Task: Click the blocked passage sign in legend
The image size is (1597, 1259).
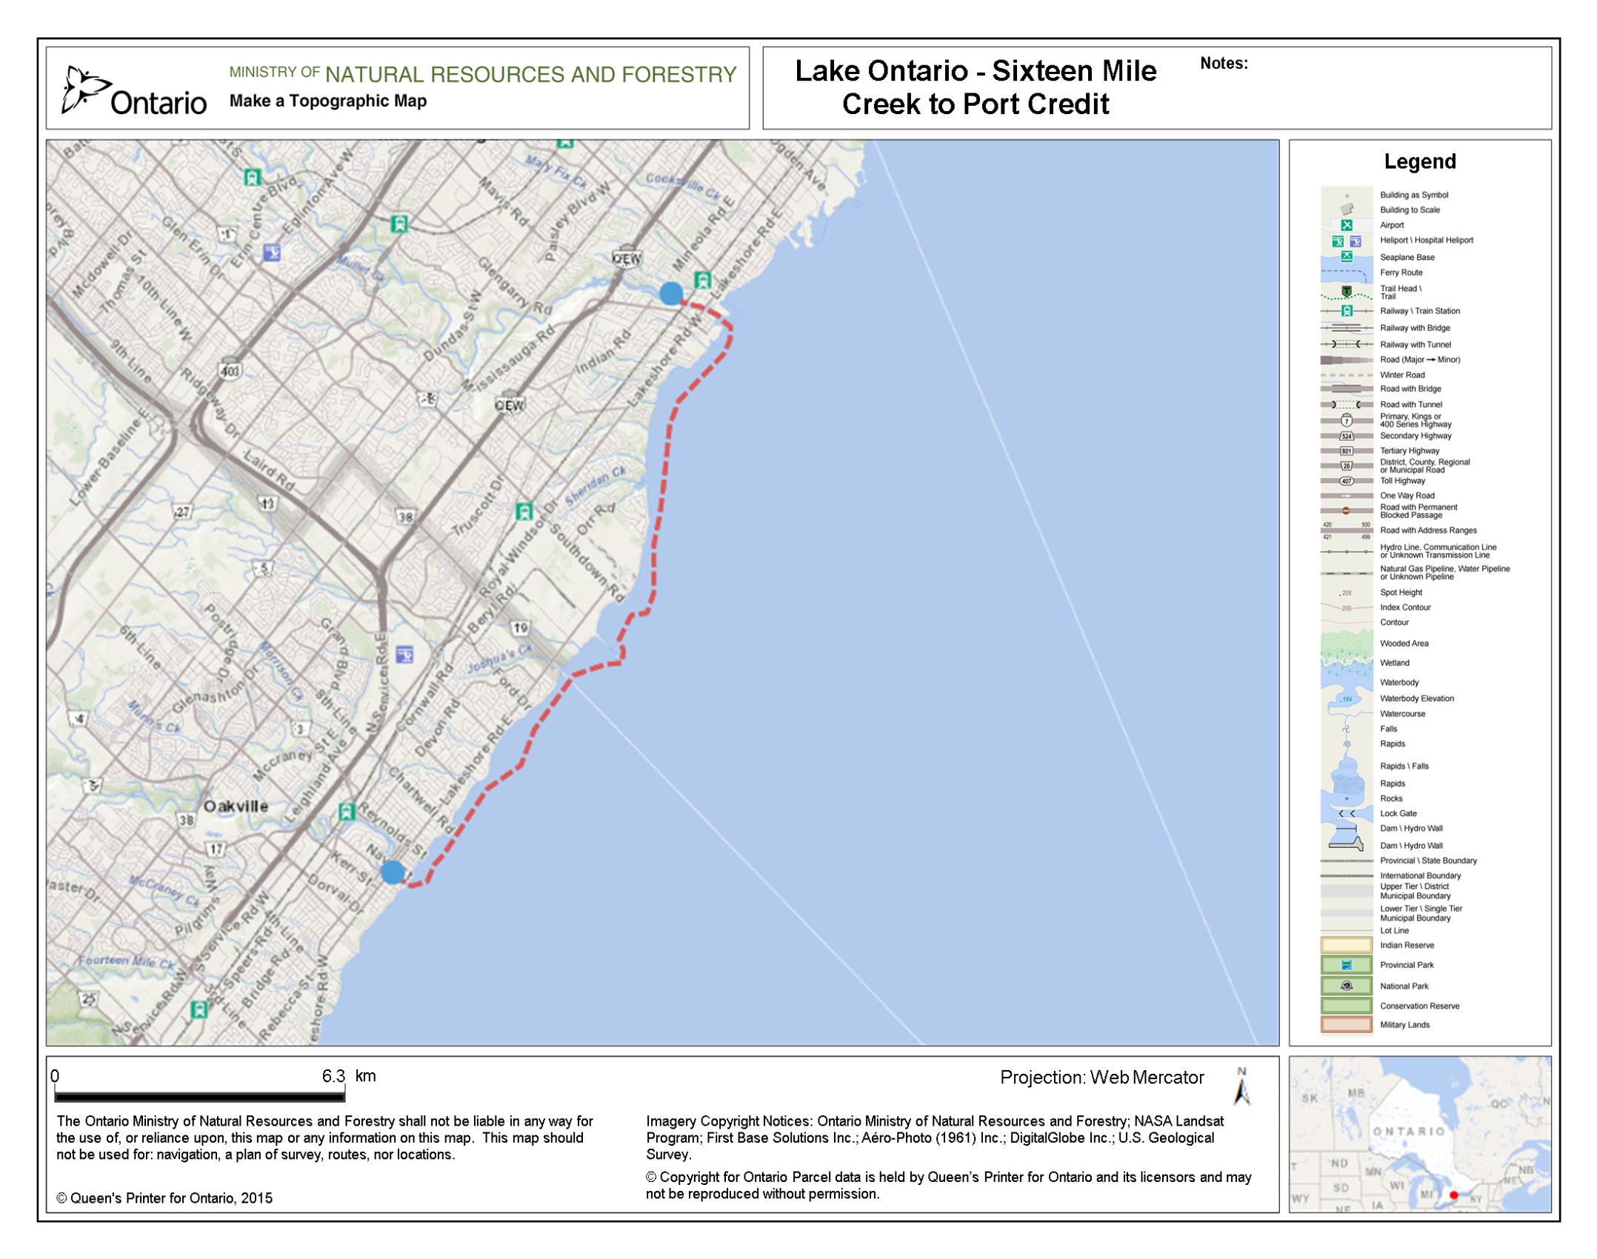Action: pos(1346,511)
